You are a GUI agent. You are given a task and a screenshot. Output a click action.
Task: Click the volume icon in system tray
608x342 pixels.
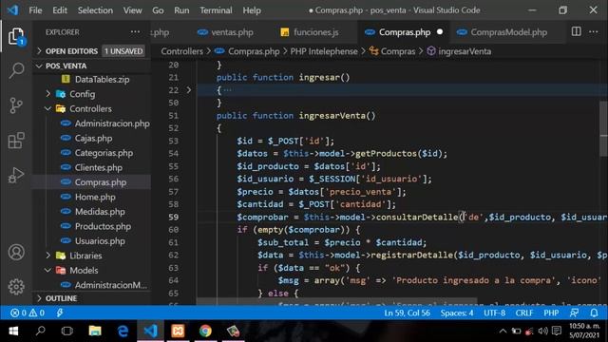(x=542, y=331)
